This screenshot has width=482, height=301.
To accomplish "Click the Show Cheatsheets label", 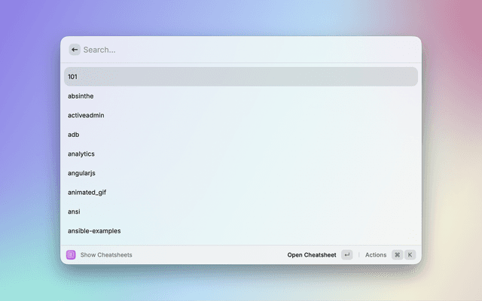I will pyautogui.click(x=106, y=255).
